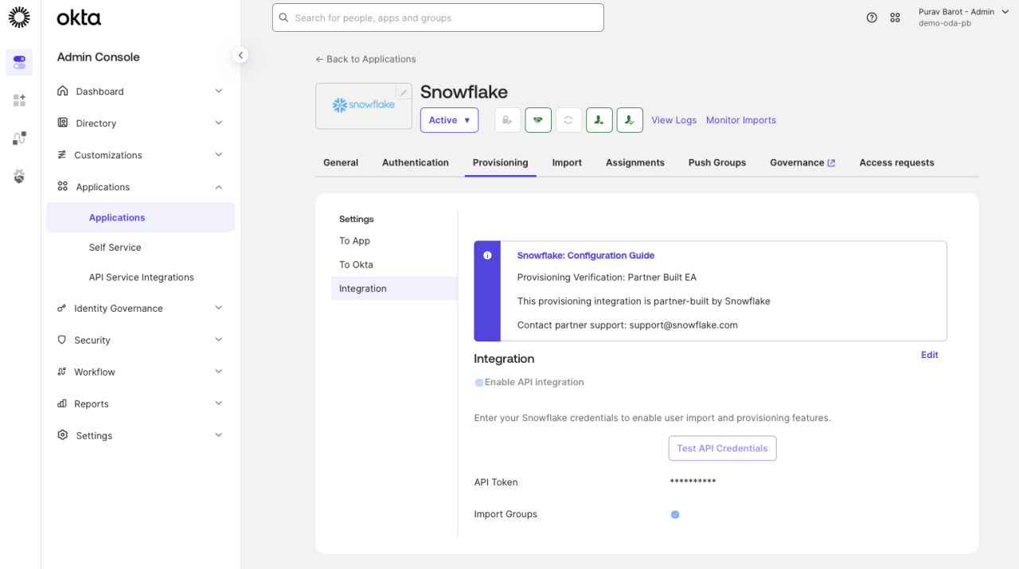
Task: Switch to the Import tab
Action: (567, 162)
